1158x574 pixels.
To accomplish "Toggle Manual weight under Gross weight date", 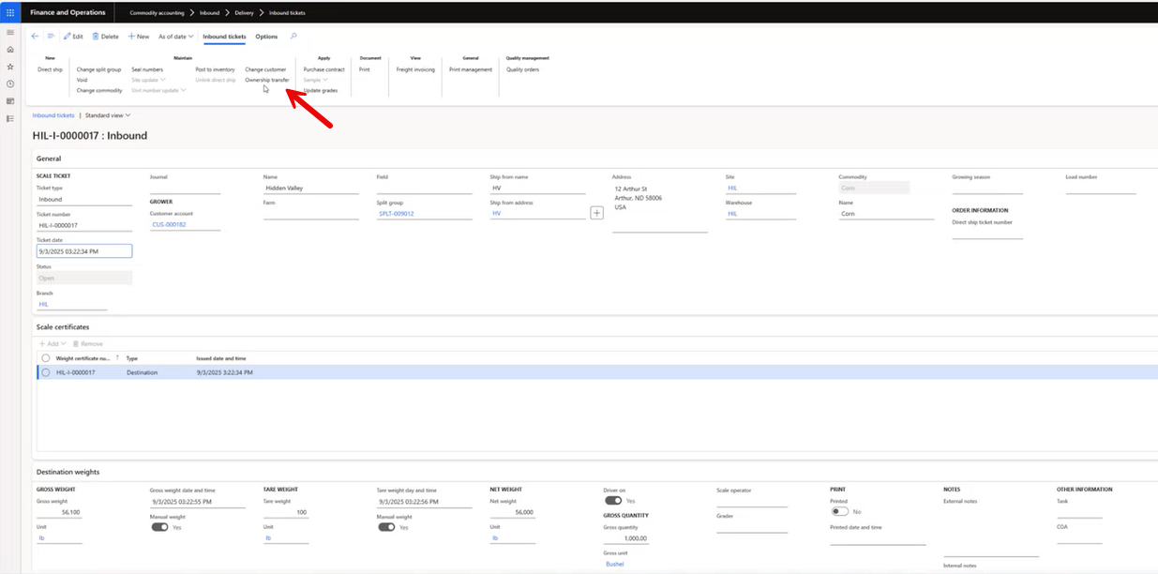I will pyautogui.click(x=159, y=527).
